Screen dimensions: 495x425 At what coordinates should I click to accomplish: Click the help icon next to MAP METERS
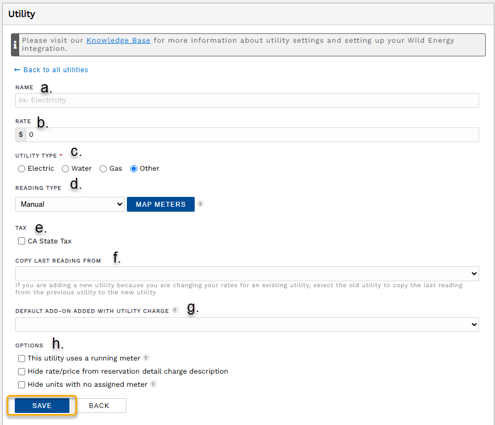tap(200, 204)
